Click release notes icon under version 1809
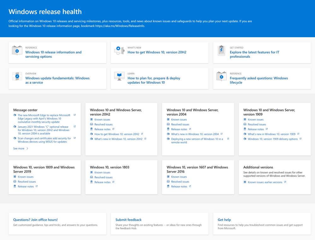This screenshot has width=315, height=240. pos(15,186)
